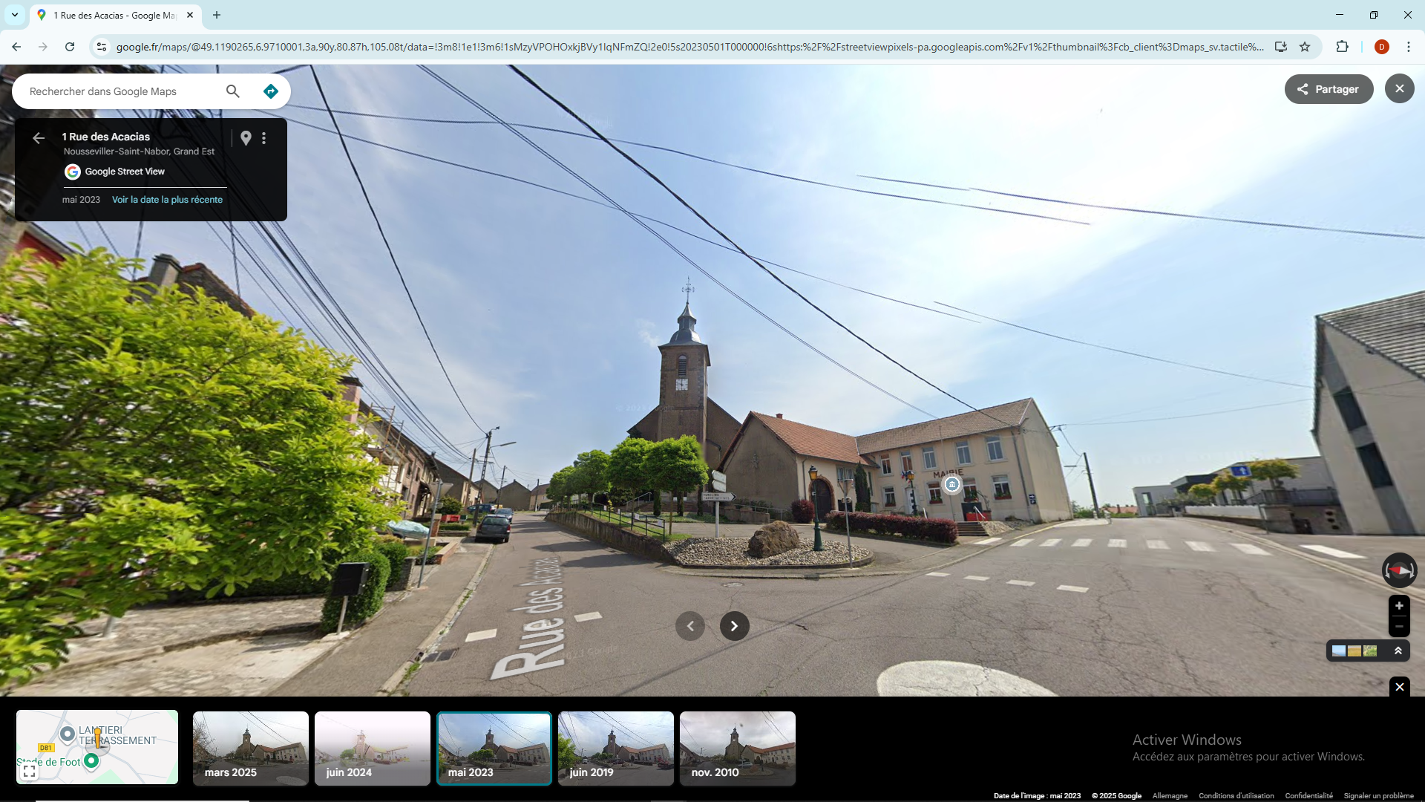Click the search magnifier icon in Google Maps
The image size is (1425, 802).
tap(233, 91)
